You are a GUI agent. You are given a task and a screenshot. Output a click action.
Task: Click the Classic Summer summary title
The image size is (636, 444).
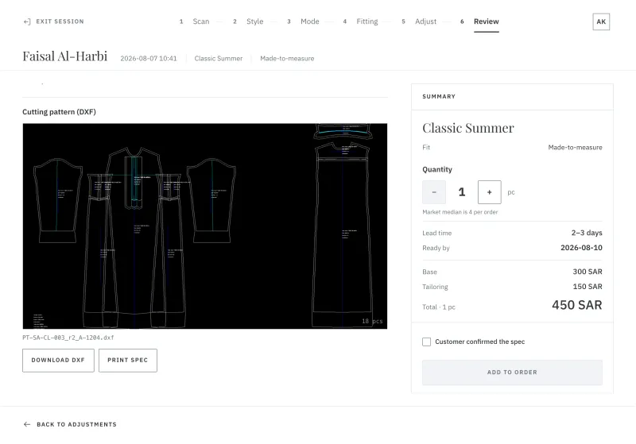click(468, 128)
